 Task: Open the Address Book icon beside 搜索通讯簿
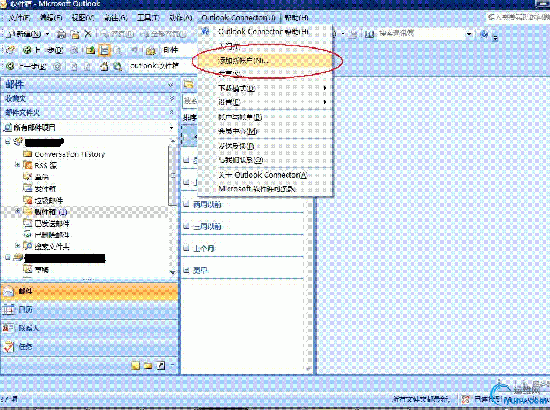pyautogui.click(x=369, y=34)
